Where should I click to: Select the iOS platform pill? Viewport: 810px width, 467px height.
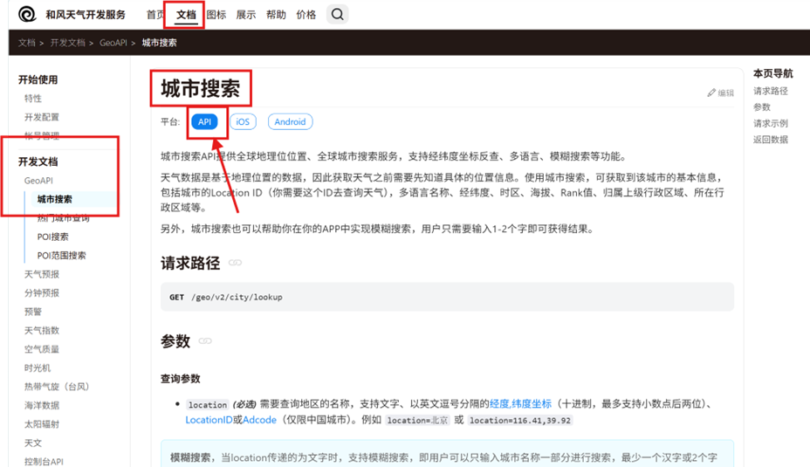[243, 122]
